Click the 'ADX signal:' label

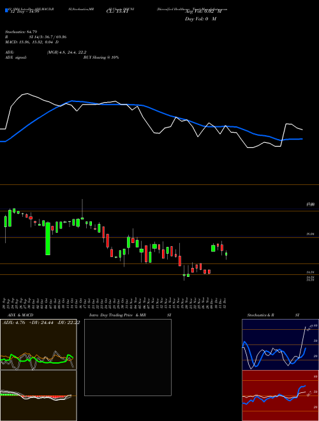(x=15, y=57)
